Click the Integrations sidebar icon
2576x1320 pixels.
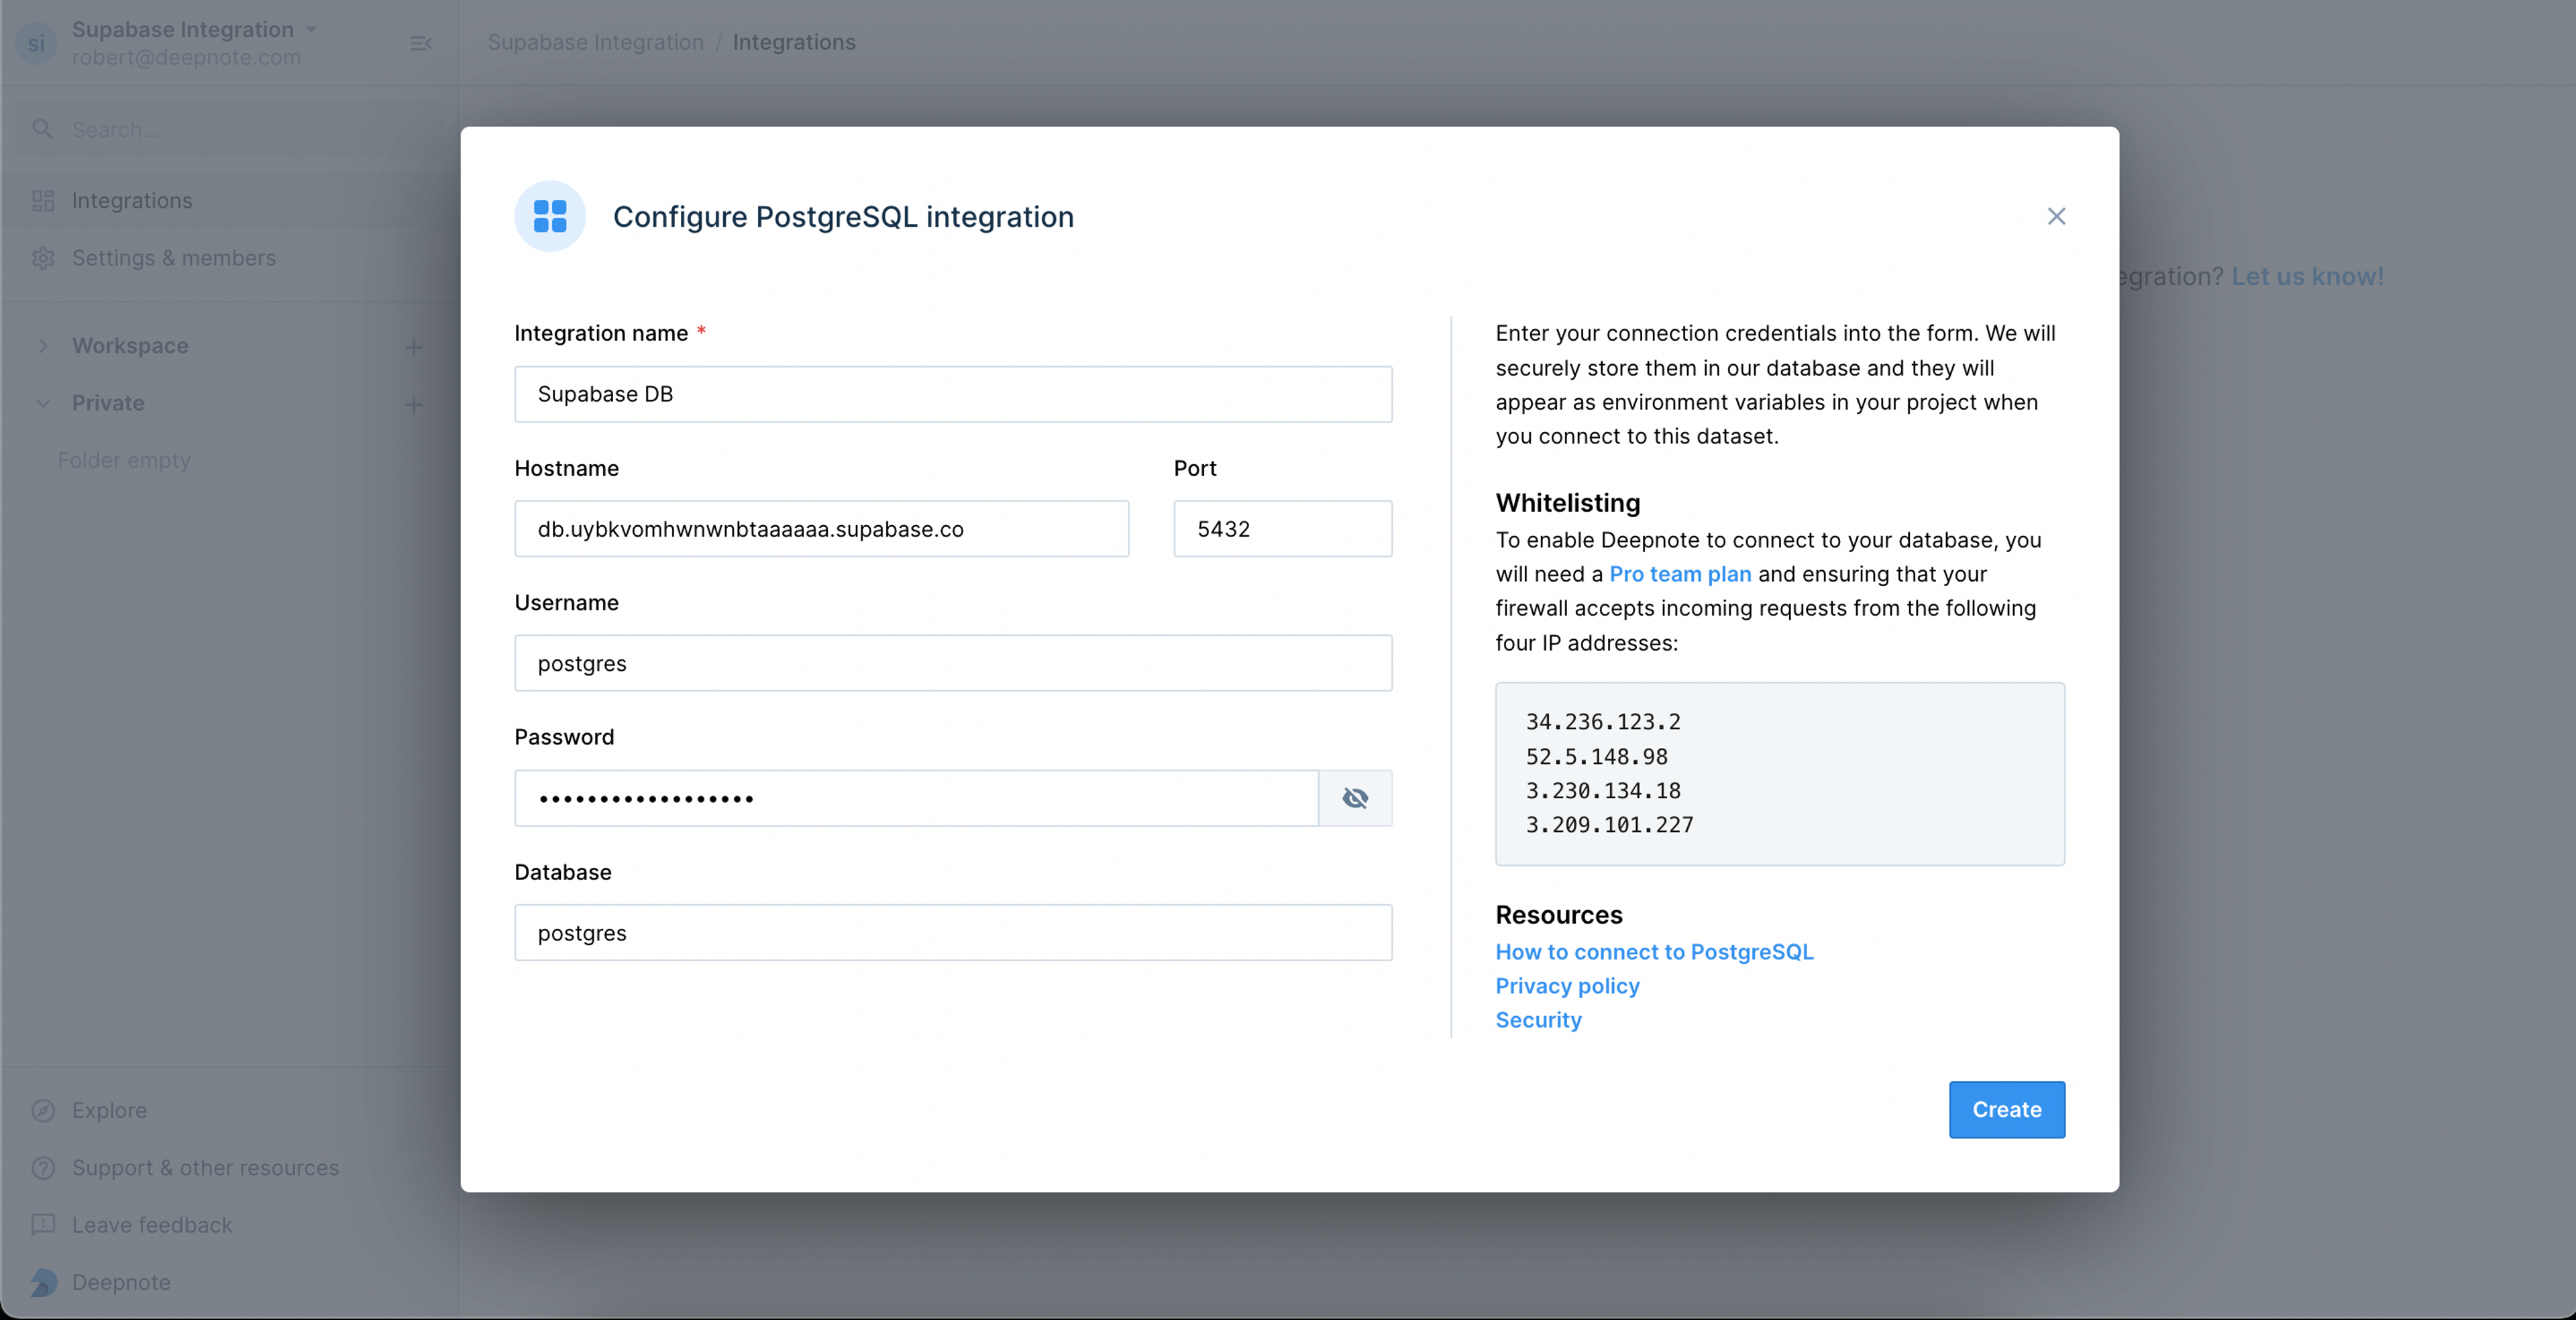(43, 201)
